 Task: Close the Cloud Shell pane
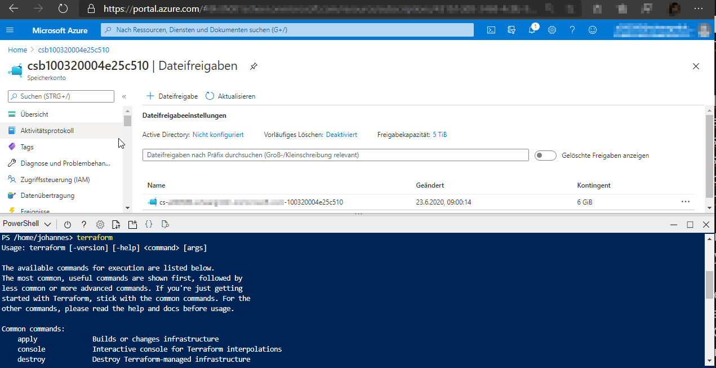click(x=706, y=224)
